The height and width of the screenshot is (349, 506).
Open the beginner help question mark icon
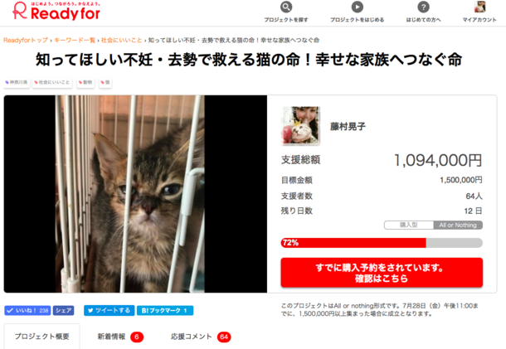click(x=423, y=7)
